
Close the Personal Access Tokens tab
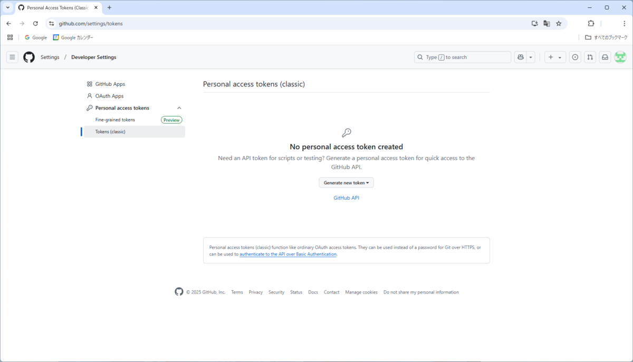(96, 8)
